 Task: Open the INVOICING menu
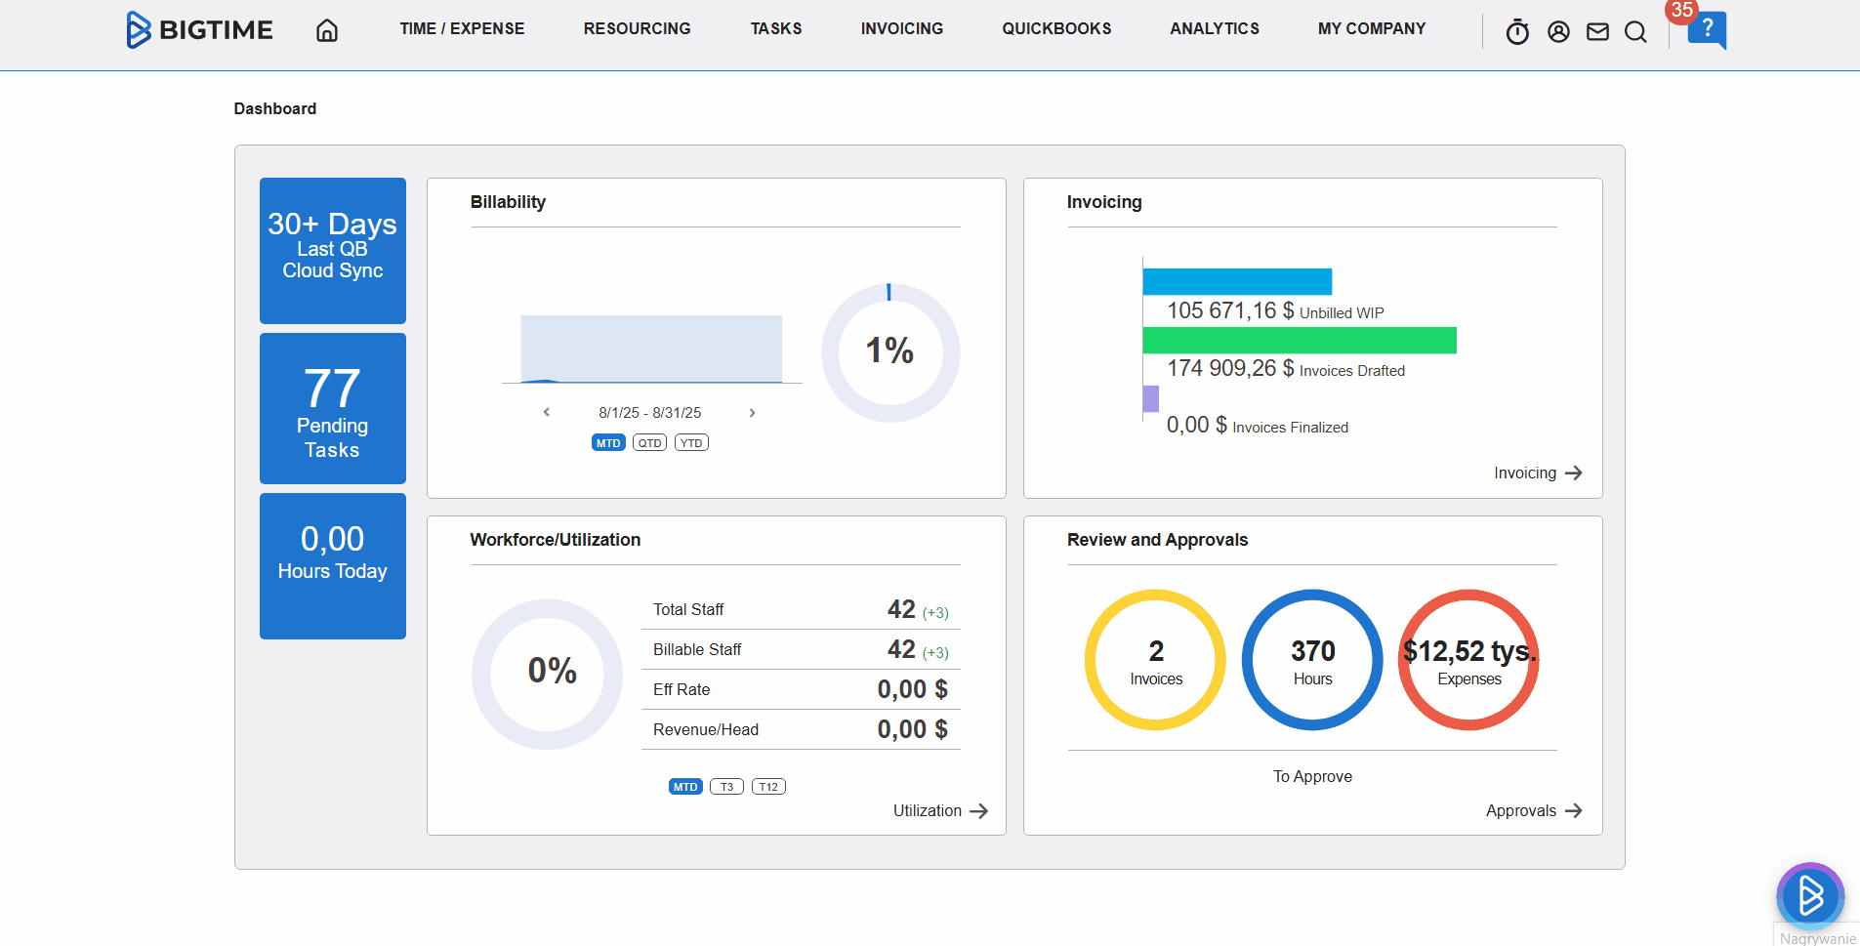tap(901, 28)
